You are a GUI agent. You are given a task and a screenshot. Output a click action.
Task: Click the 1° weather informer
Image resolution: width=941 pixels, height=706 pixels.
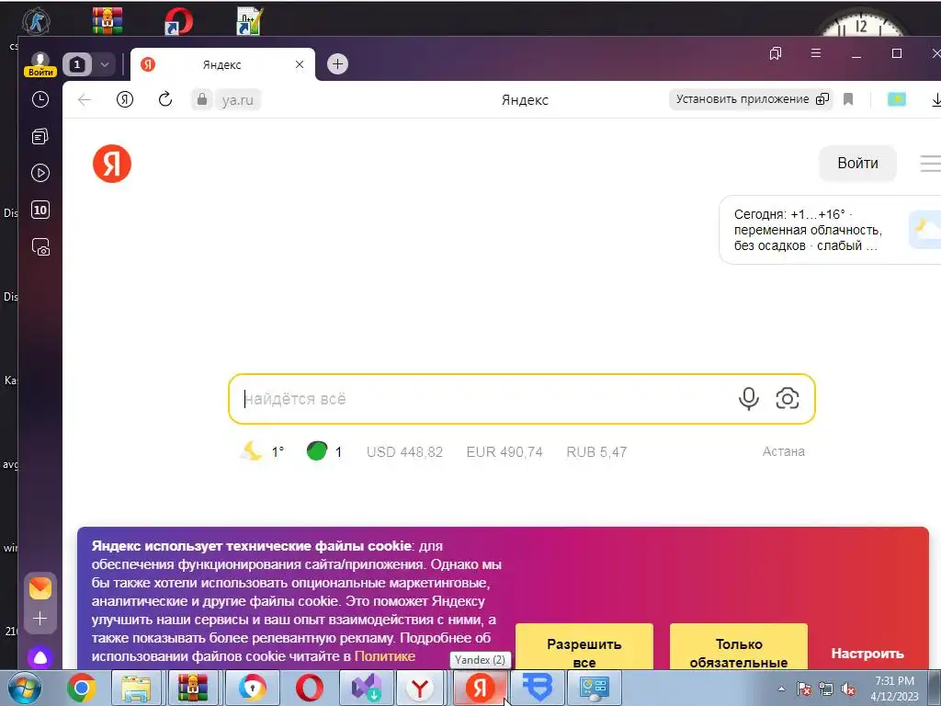click(x=262, y=451)
